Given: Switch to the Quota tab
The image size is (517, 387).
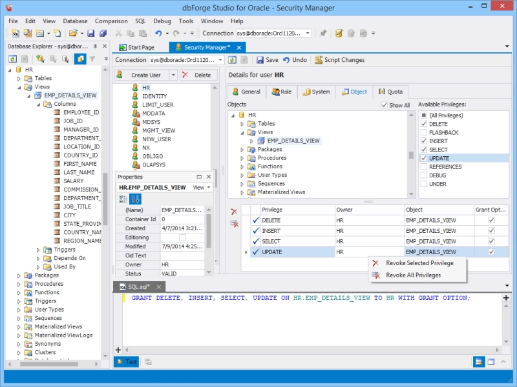Looking at the screenshot, I should pos(391,92).
